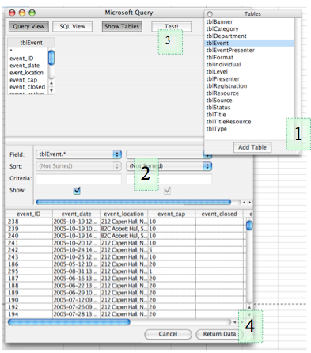This screenshot has width=311, height=353.
Task: Select event_cap field in tblEvent box
Action: tap(24, 80)
